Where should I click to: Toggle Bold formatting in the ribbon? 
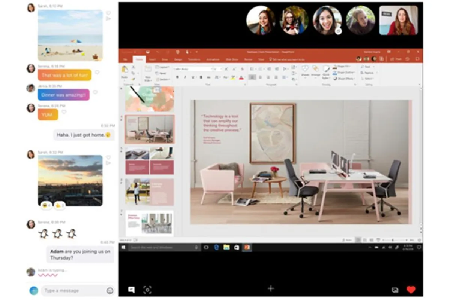177,77
